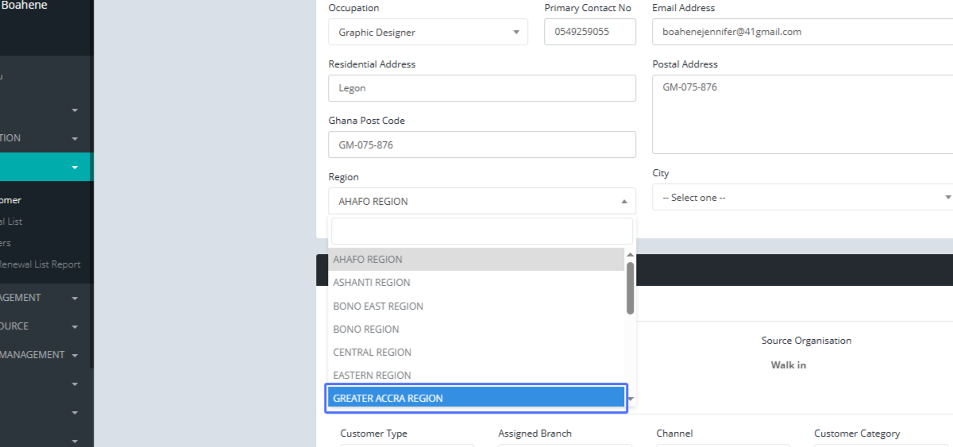The image size is (953, 447).
Task: Click the Occupation dropdown arrow icon
Action: coord(515,33)
